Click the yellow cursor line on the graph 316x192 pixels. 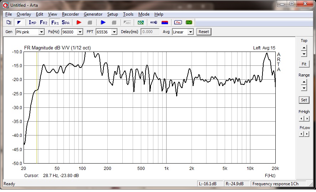[x=37, y=107]
